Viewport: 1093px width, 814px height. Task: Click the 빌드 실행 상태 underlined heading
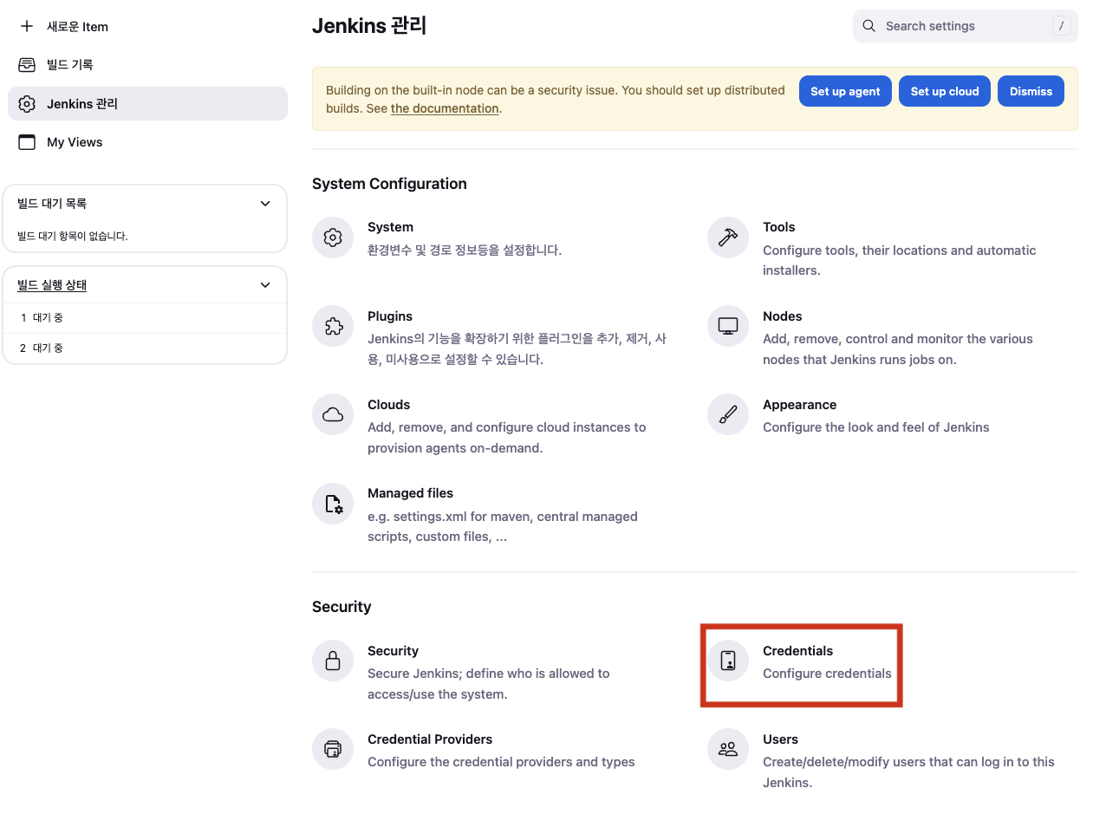52,285
